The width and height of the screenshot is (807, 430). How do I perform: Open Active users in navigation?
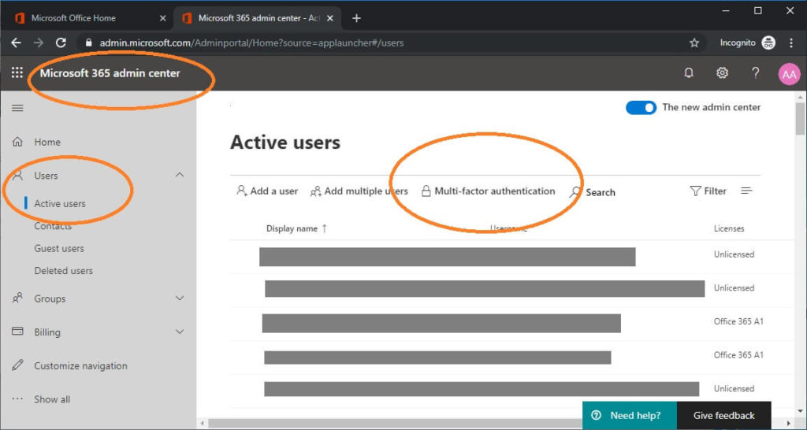click(x=60, y=204)
